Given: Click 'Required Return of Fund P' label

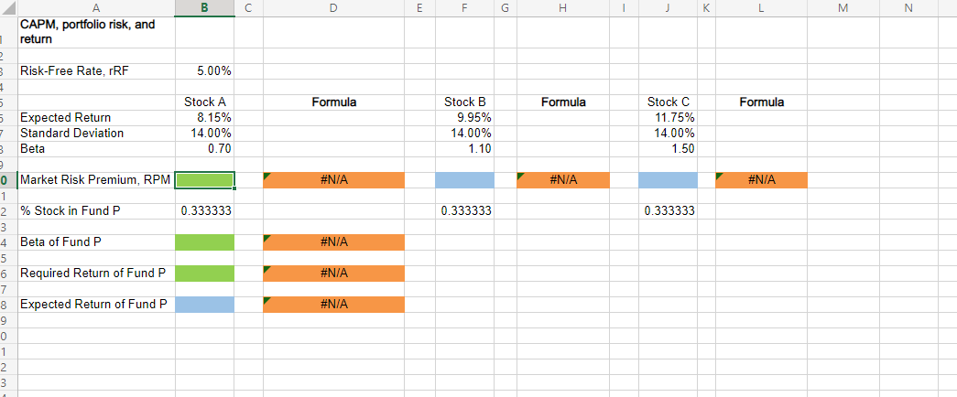Looking at the screenshot, I should (96, 274).
